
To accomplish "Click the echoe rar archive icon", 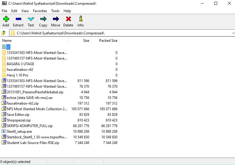I will tap(4, 97).
